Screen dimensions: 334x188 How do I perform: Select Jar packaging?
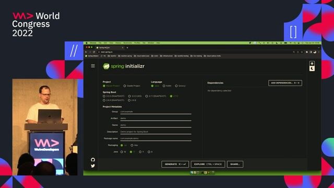click(x=124, y=145)
